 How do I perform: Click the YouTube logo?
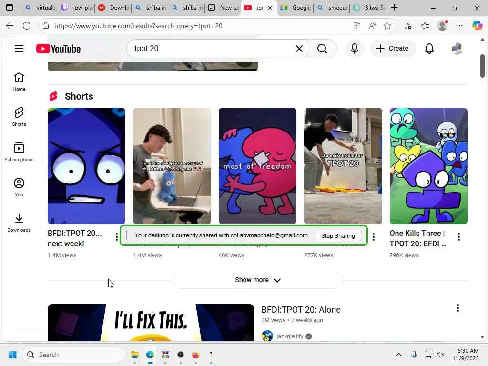coord(58,49)
